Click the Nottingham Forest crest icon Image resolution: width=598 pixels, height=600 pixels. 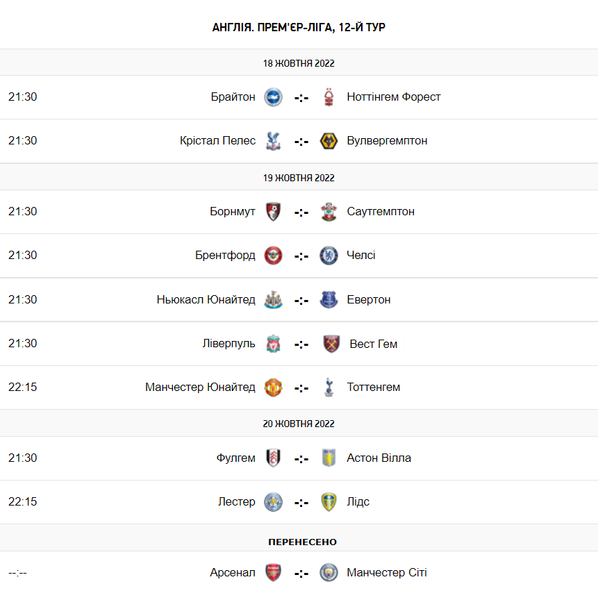[329, 97]
